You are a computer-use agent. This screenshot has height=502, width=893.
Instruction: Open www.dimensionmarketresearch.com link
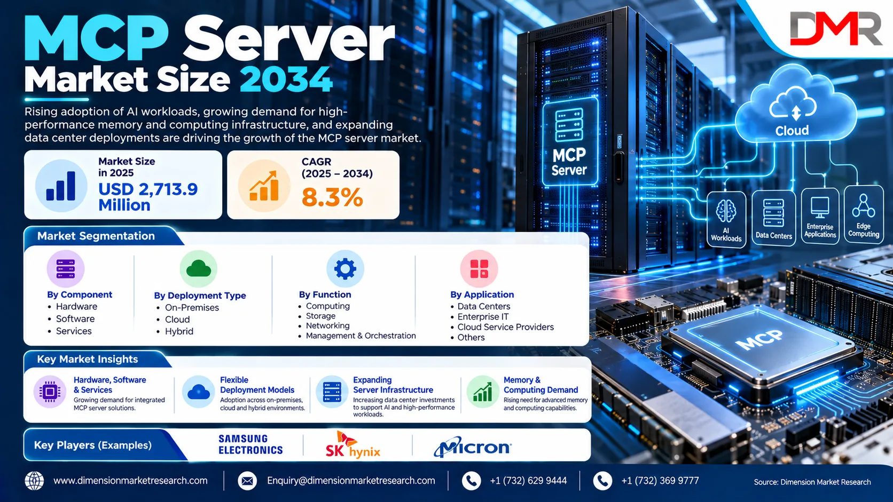130,481
